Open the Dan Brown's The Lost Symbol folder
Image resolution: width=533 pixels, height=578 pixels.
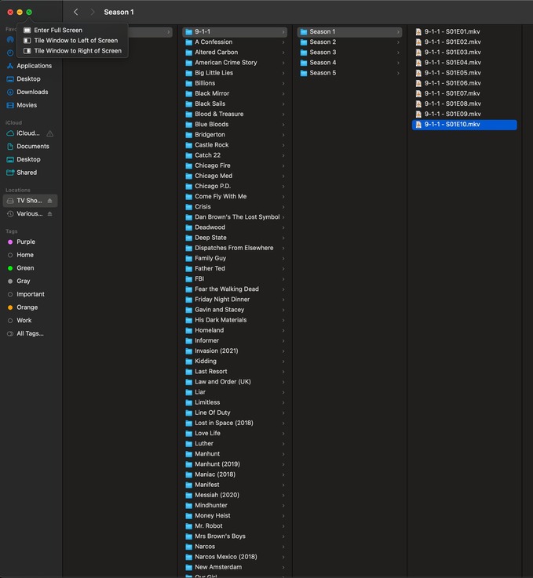pos(235,217)
